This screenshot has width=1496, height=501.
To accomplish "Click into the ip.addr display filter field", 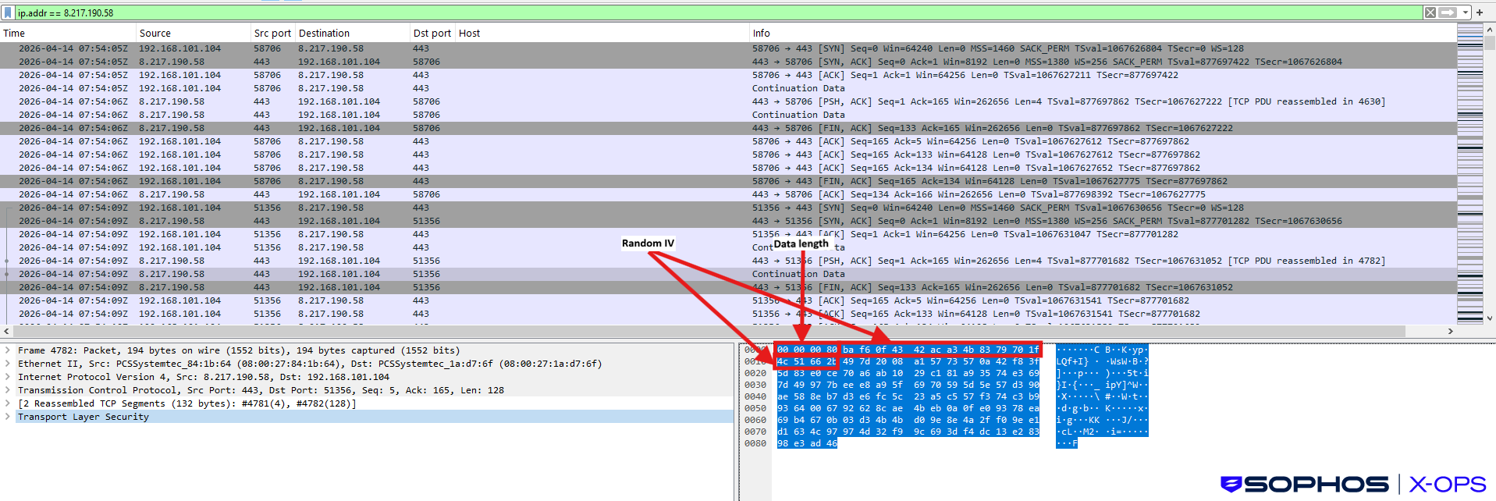I will [x=718, y=12].
